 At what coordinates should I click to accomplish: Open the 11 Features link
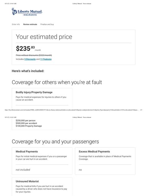(46, 59)
